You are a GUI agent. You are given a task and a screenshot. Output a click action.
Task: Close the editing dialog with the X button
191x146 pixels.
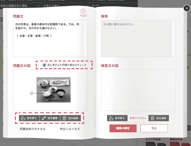tap(186, 8)
